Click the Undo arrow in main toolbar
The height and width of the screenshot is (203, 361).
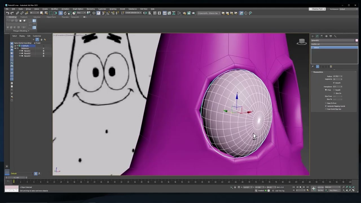8,13
